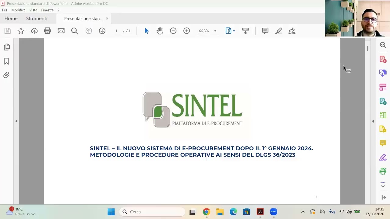This screenshot has width=390, height=219.
Task: Open the green Scan & OCR tool
Action: click(x=383, y=115)
